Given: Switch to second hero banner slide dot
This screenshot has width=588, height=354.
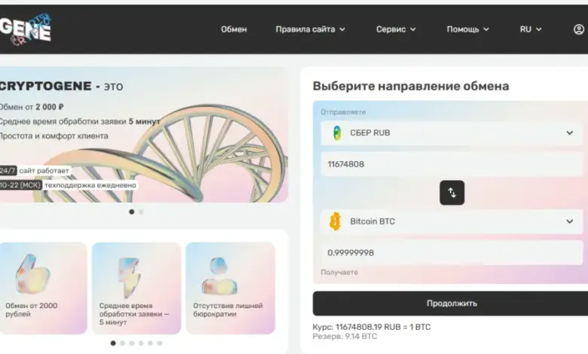Looking at the screenshot, I should (x=140, y=212).
